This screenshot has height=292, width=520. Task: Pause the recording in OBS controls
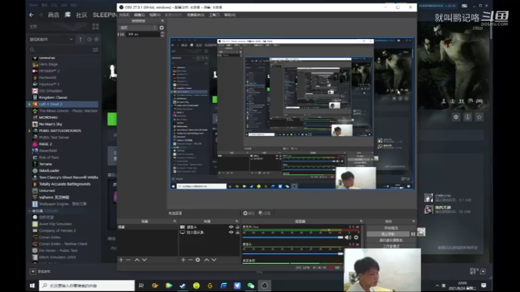413,234
